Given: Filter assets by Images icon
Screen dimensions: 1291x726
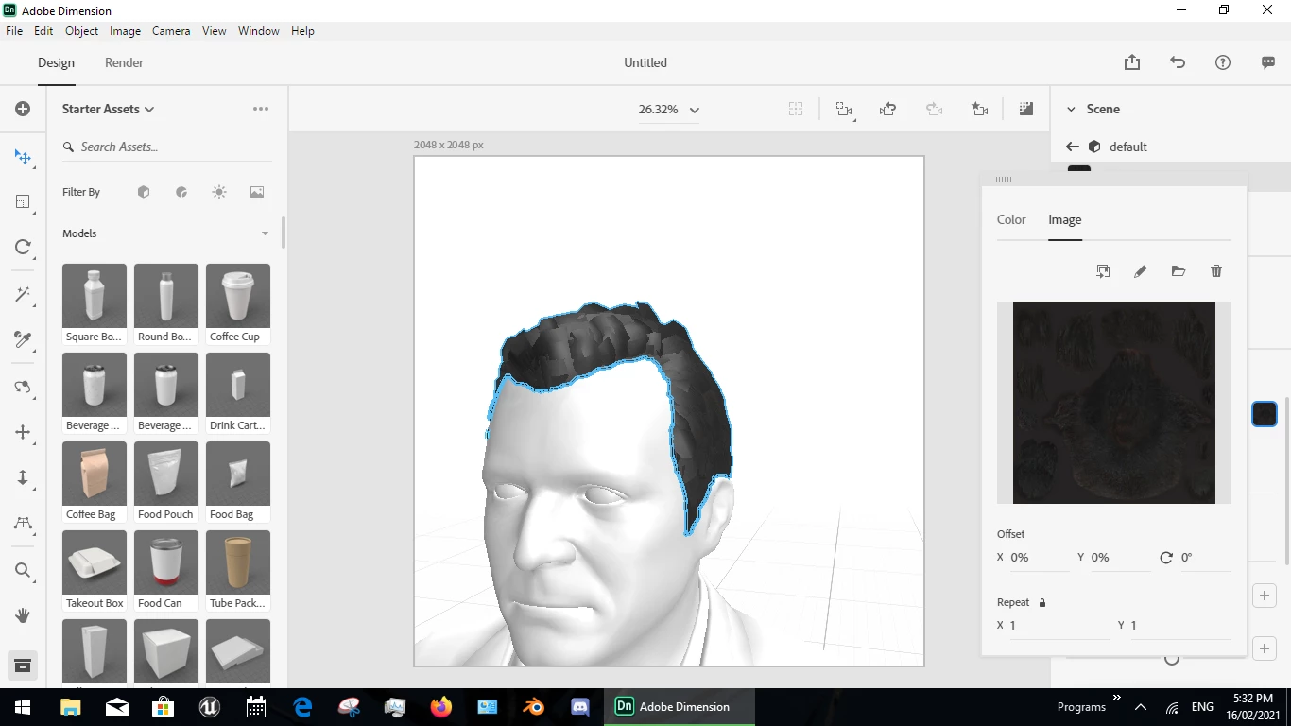Looking at the screenshot, I should coord(257,192).
